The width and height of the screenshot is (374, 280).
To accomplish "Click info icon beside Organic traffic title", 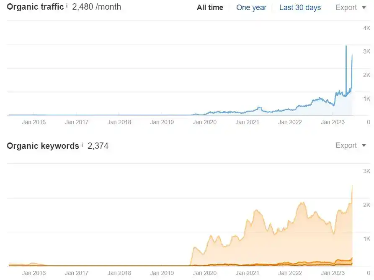I will coord(67,6).
